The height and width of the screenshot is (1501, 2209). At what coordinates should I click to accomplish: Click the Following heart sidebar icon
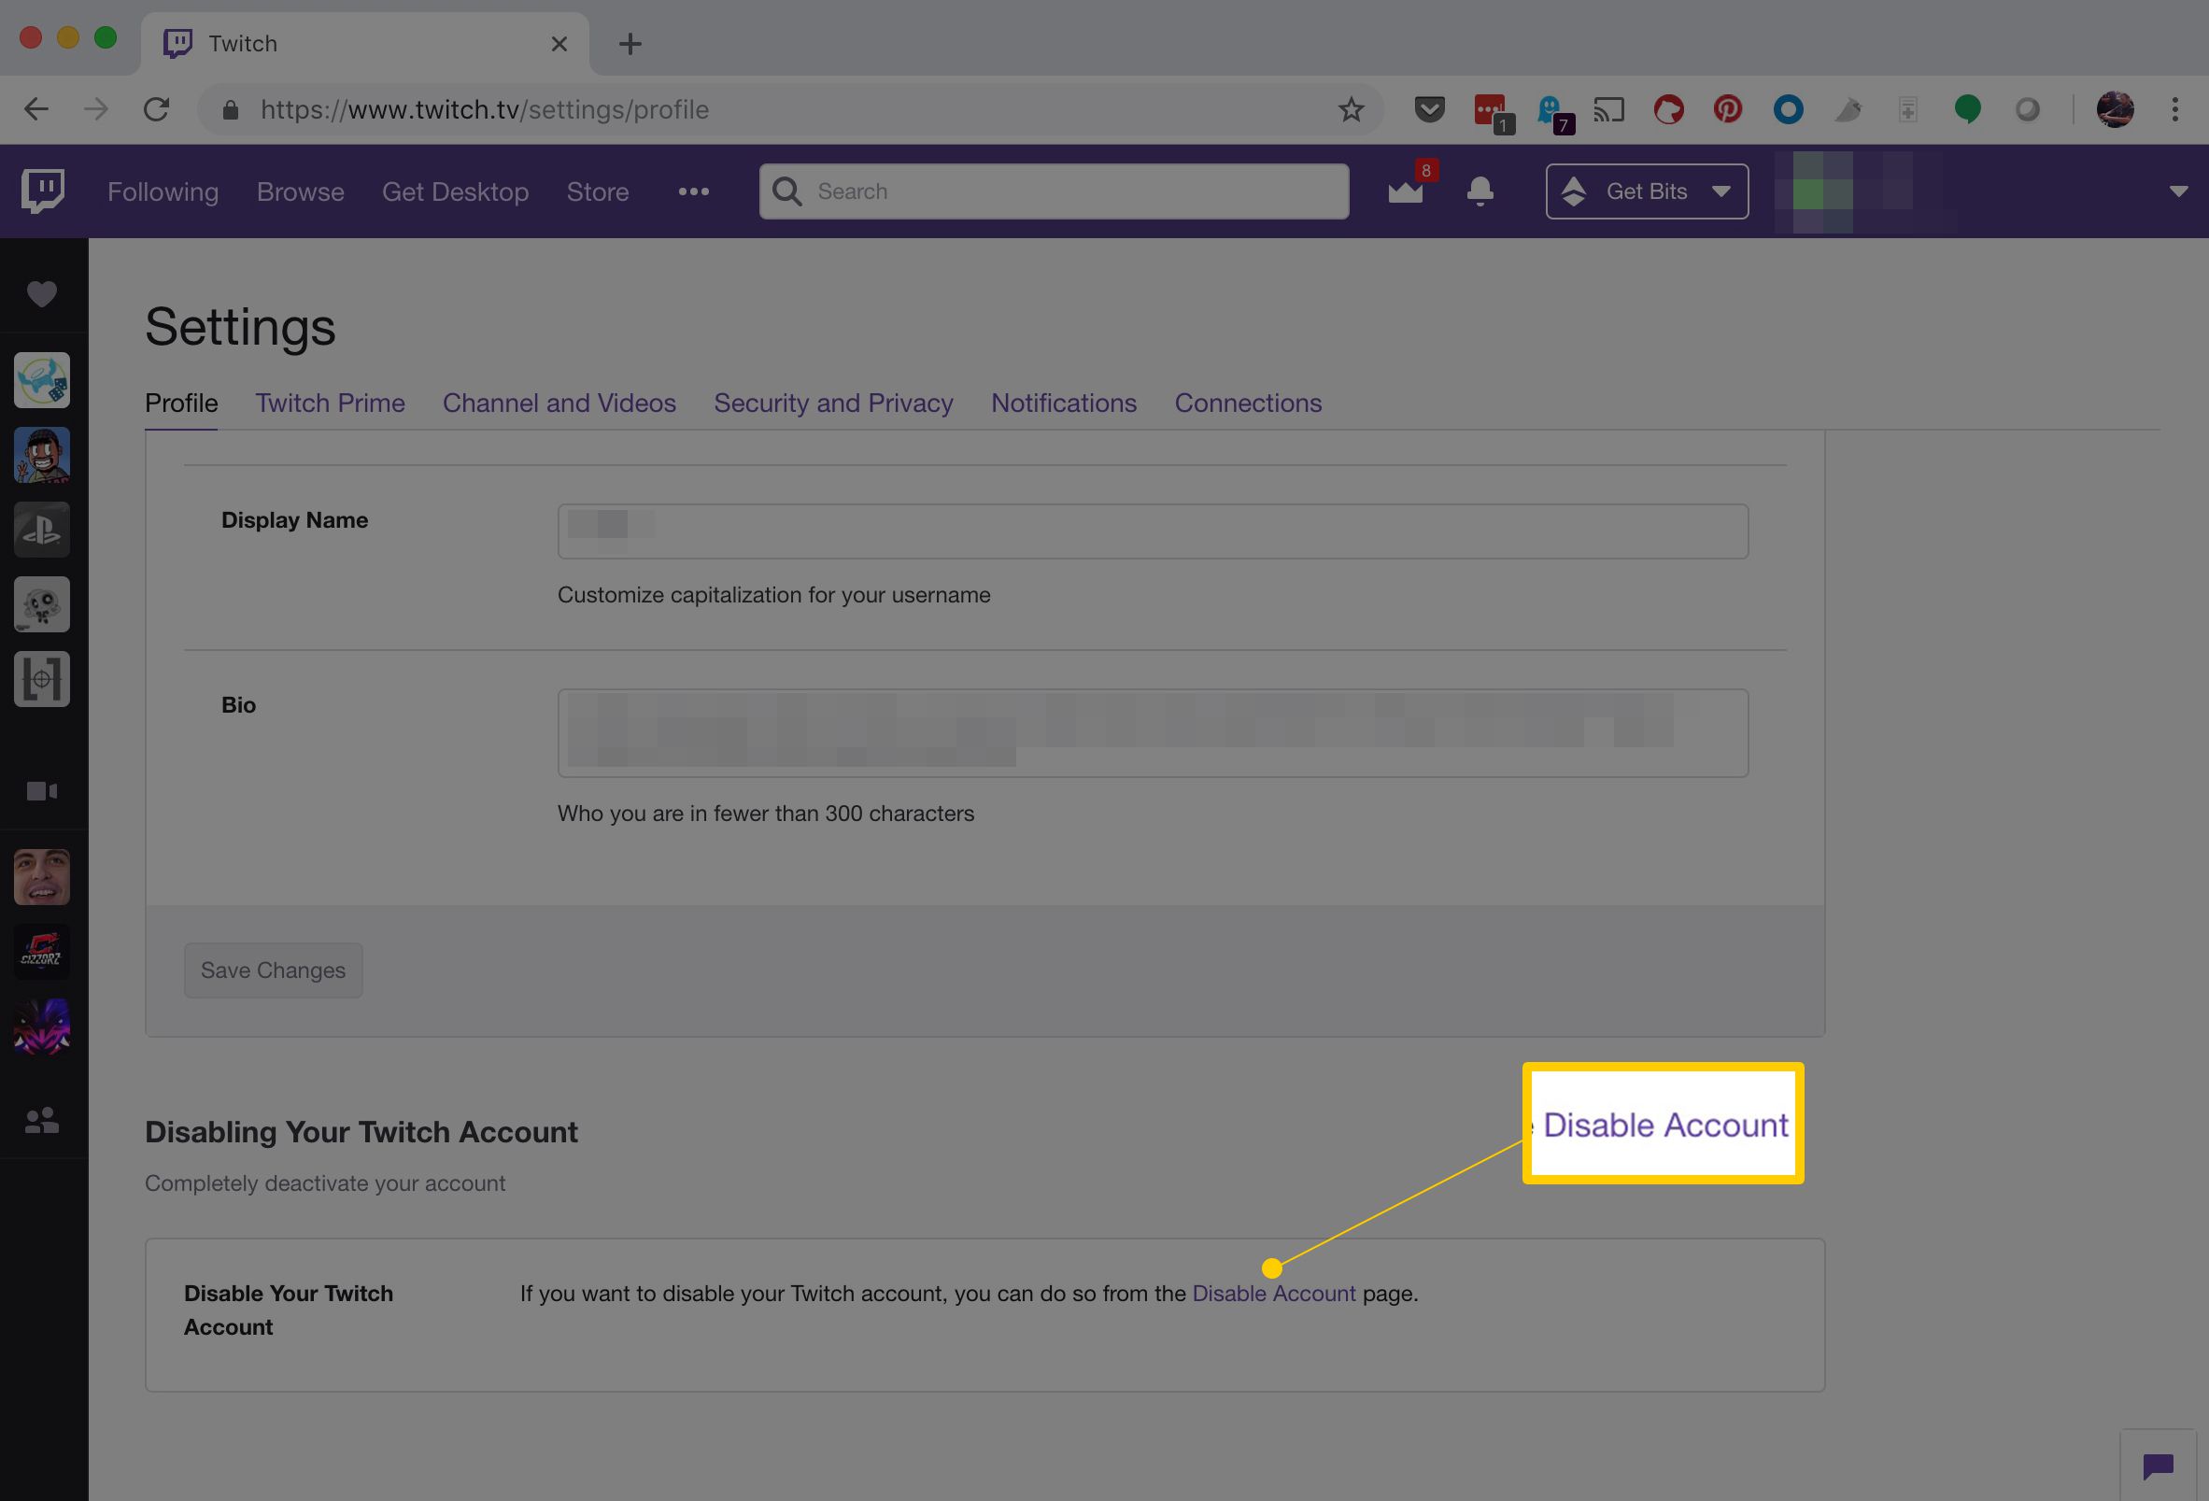40,293
